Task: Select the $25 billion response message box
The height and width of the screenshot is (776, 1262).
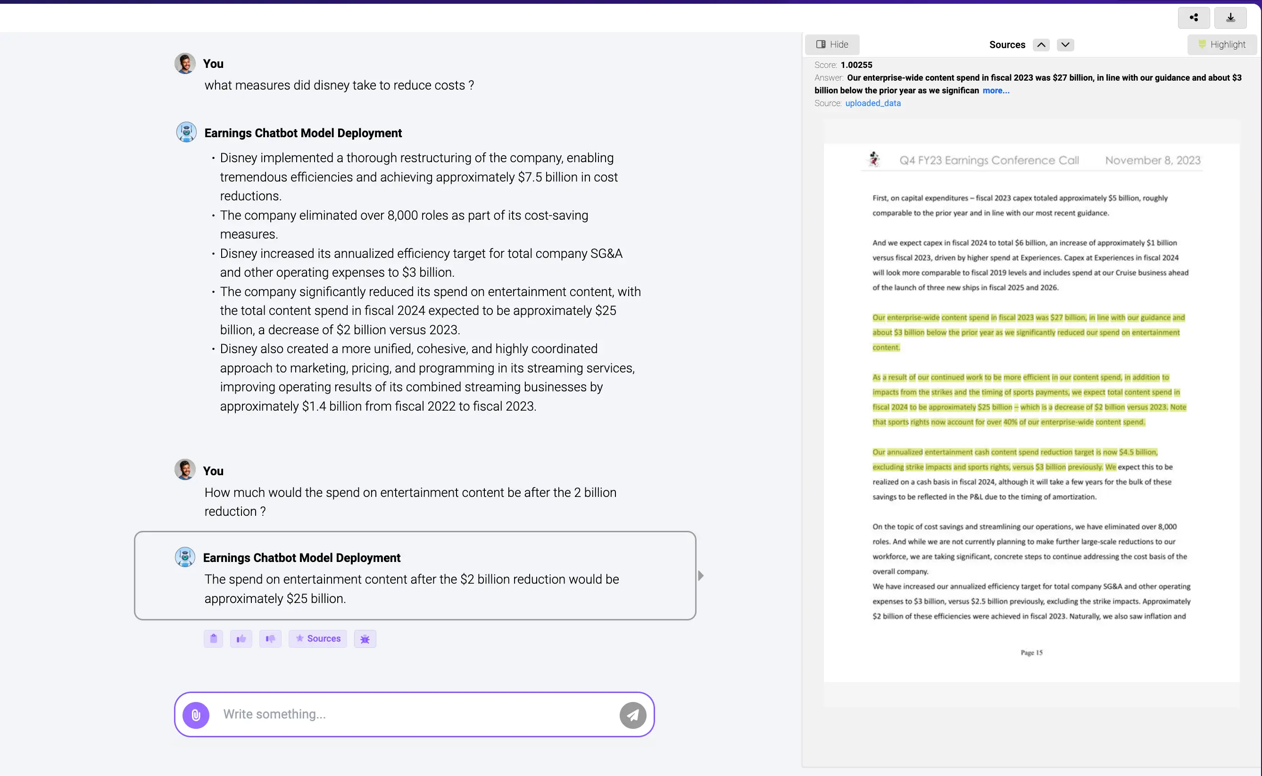Action: 415,575
